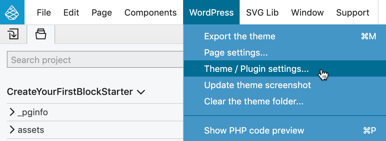This screenshot has width=386, height=141.
Task: Open the Components menu
Action: 150,13
